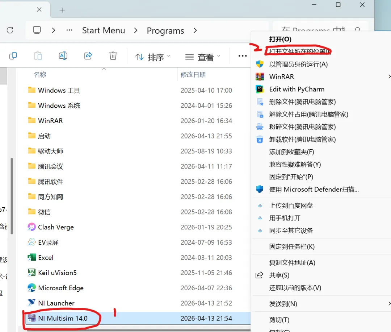
Task: Choose 同步至其它设备
Action: pyautogui.click(x=291, y=231)
